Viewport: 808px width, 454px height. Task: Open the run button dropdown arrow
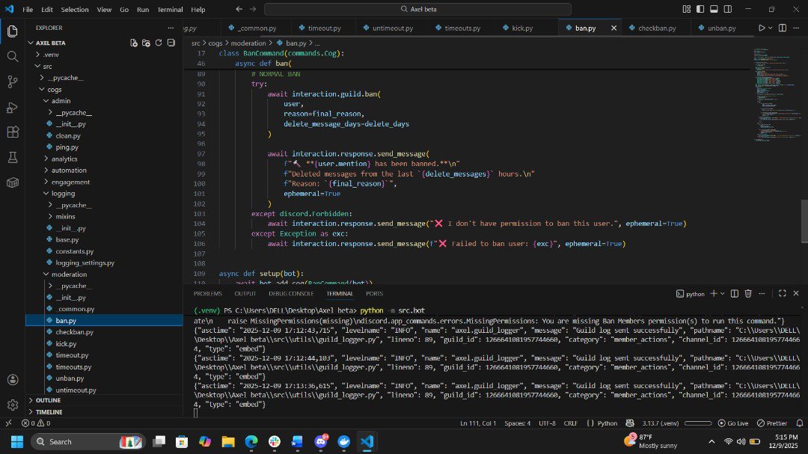(771, 28)
